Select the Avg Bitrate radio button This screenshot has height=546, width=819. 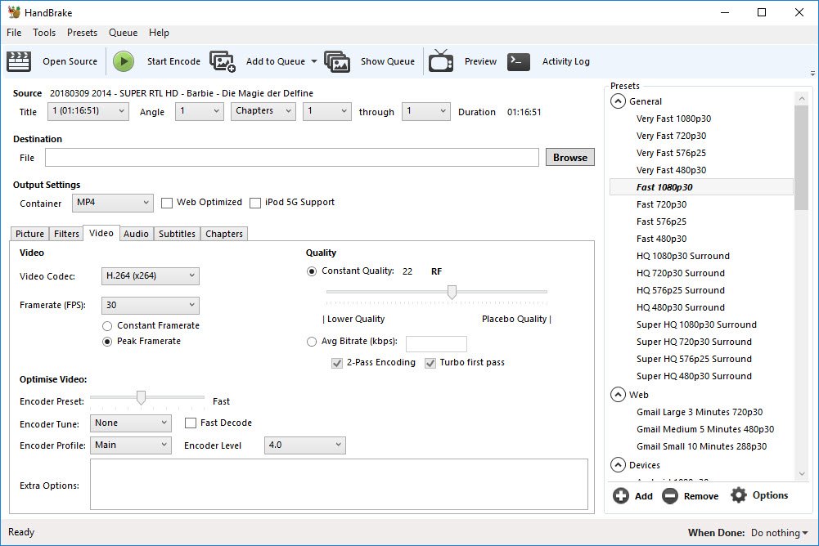tap(312, 342)
